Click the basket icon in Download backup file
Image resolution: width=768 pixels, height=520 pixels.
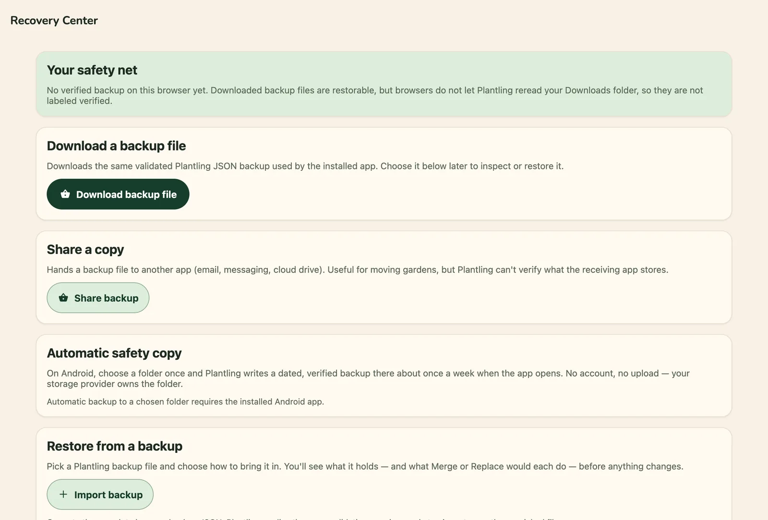pyautogui.click(x=65, y=194)
